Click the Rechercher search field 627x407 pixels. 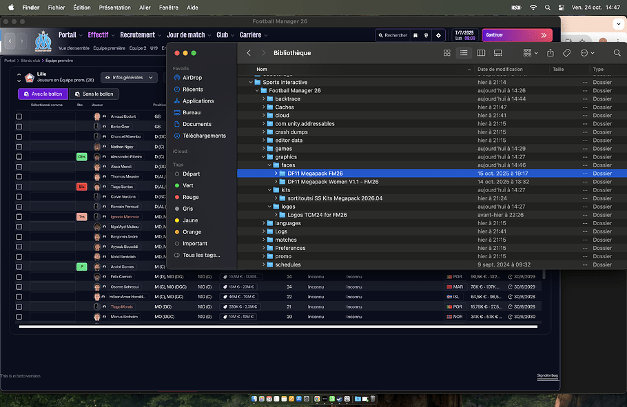[392, 35]
